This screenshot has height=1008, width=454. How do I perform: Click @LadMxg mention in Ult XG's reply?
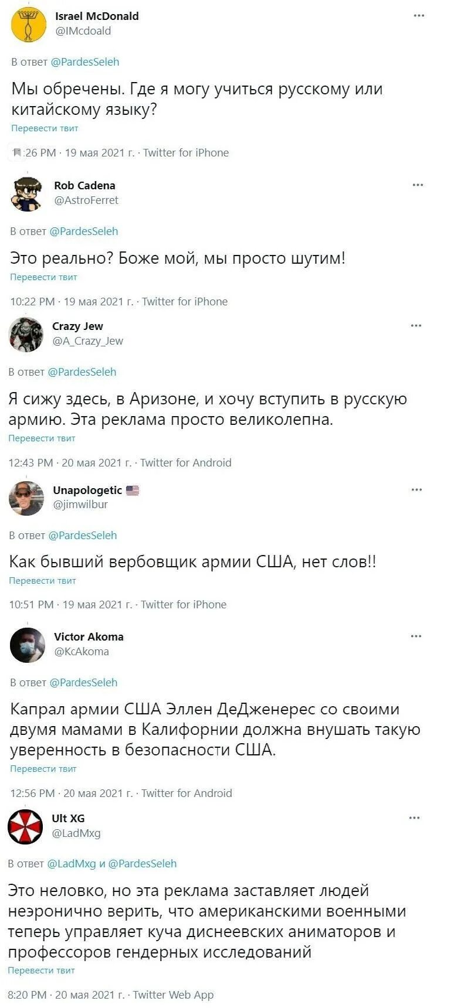71,863
